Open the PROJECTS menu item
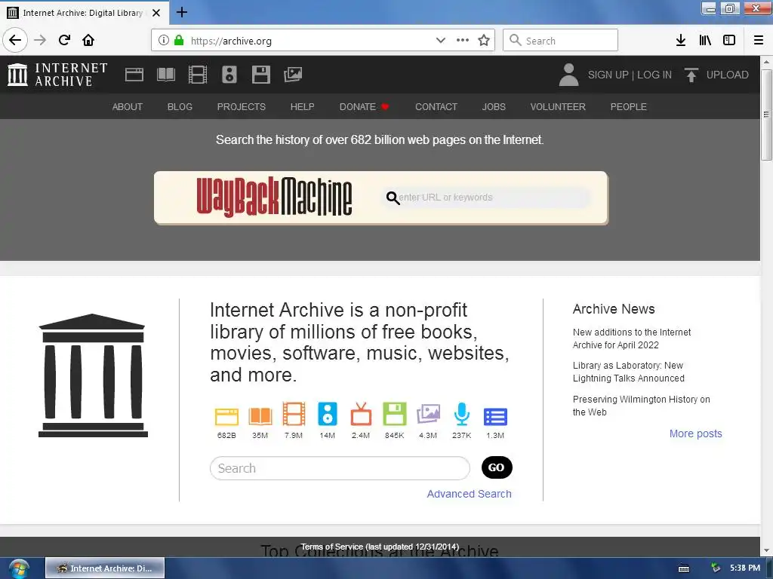 pyautogui.click(x=242, y=107)
